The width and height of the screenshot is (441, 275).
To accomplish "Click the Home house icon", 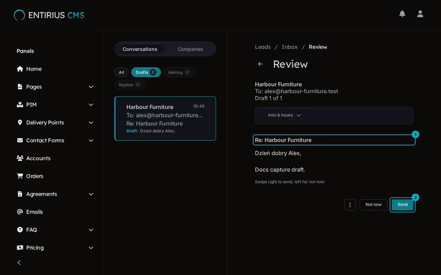I will pyautogui.click(x=20, y=69).
